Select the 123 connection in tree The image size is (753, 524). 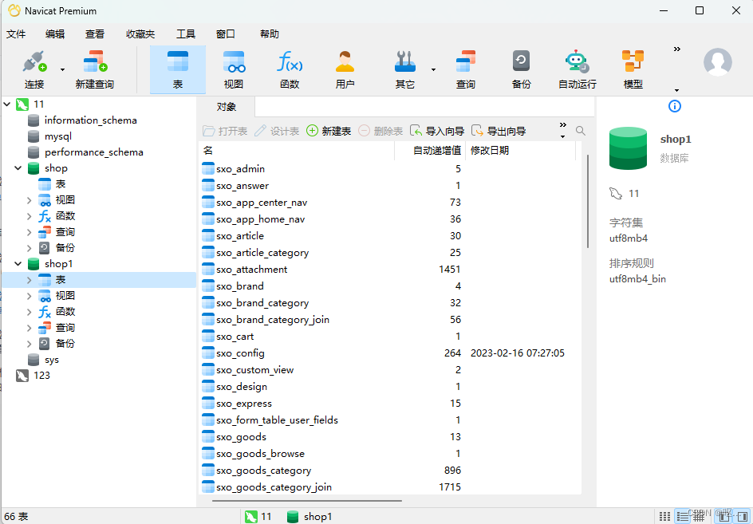(x=33, y=376)
